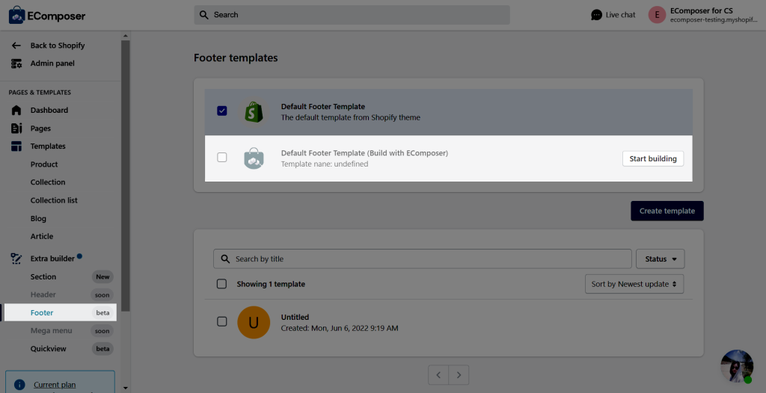Image resolution: width=766 pixels, height=393 pixels.
Task: Check the Showing 1 template select-all checkbox
Action: [x=221, y=284]
